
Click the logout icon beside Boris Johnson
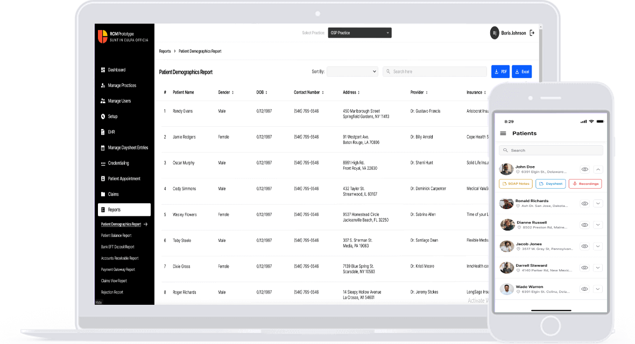[x=532, y=33]
